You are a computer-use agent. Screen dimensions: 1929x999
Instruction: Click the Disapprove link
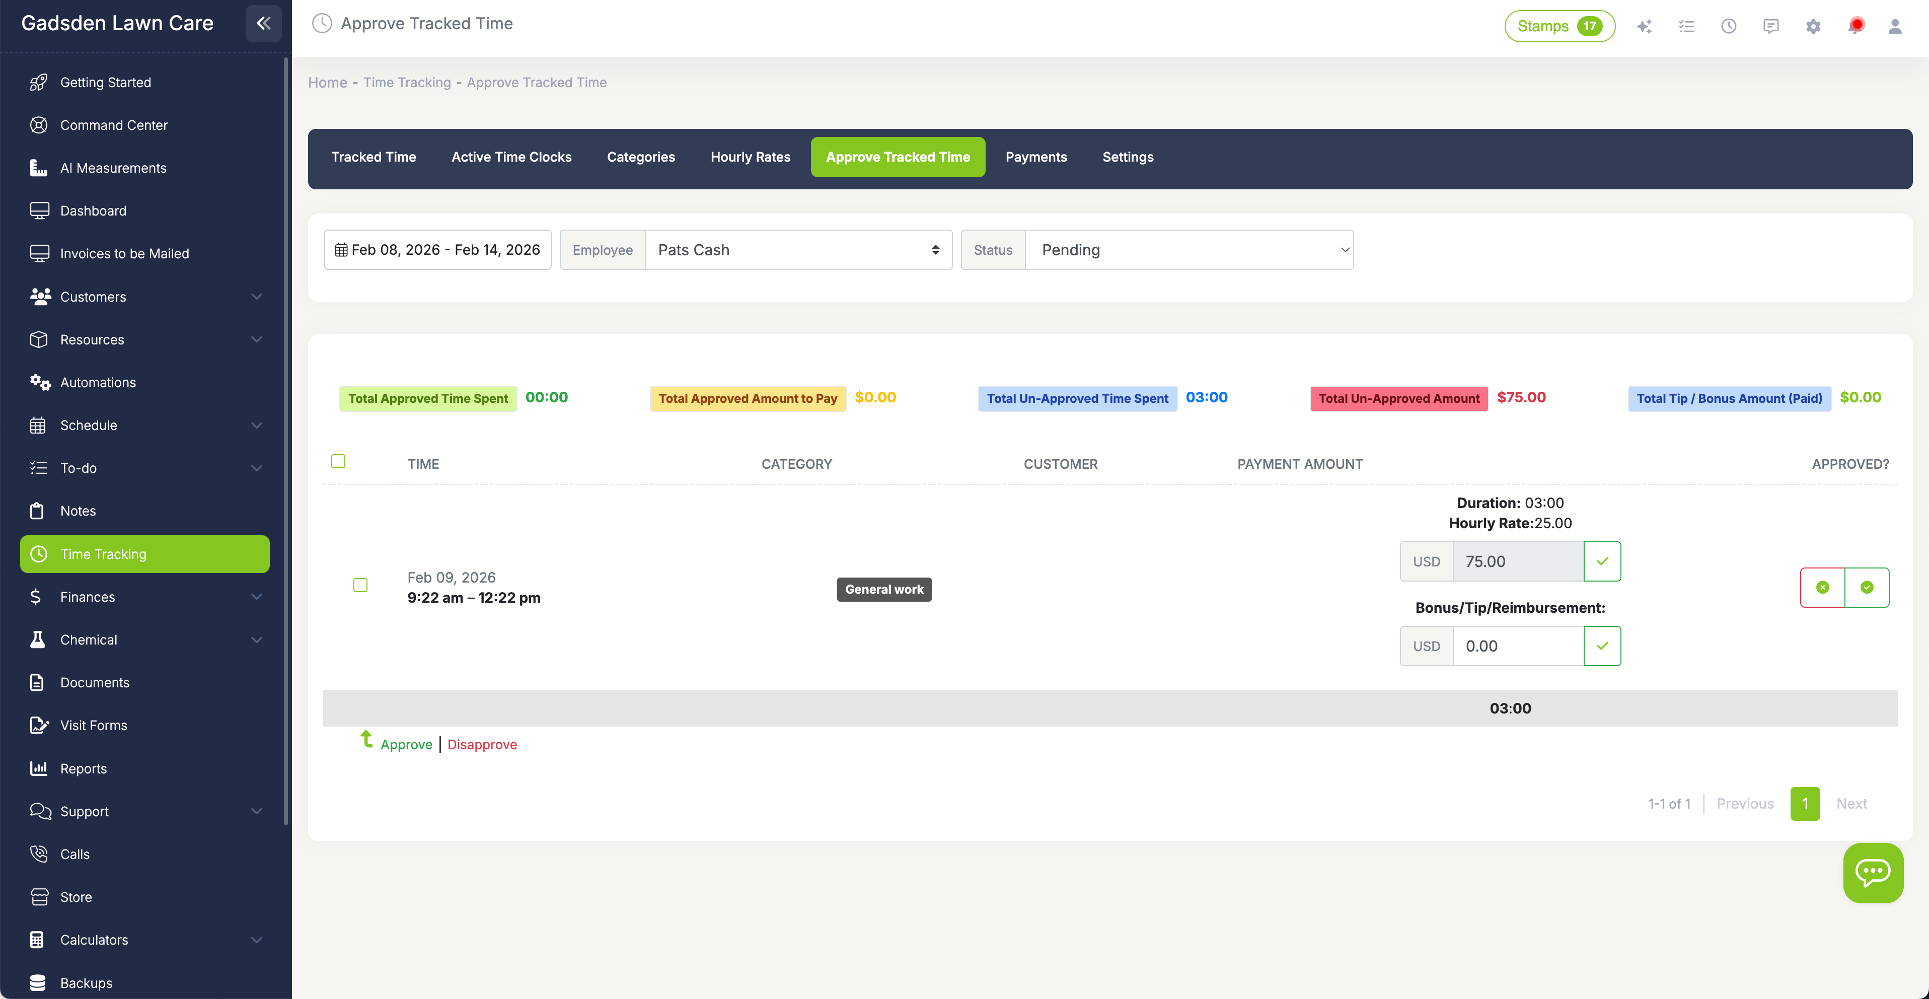(482, 744)
